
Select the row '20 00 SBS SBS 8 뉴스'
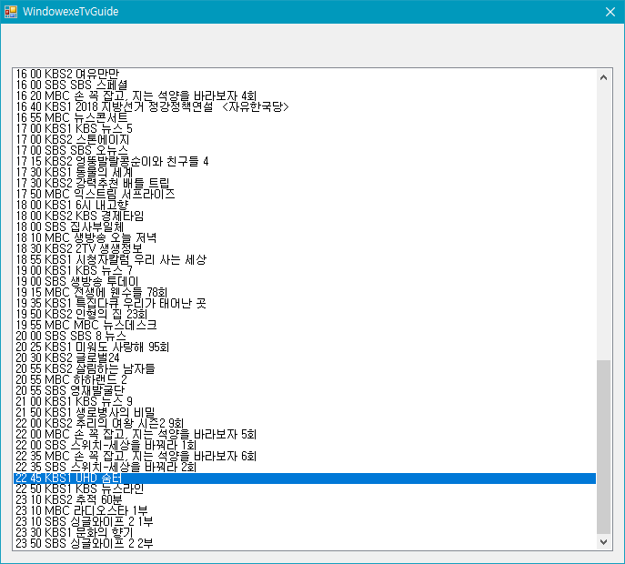(x=305, y=336)
